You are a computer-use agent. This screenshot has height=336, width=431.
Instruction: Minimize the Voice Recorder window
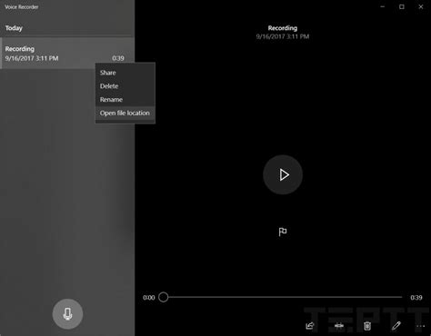tap(383, 6)
